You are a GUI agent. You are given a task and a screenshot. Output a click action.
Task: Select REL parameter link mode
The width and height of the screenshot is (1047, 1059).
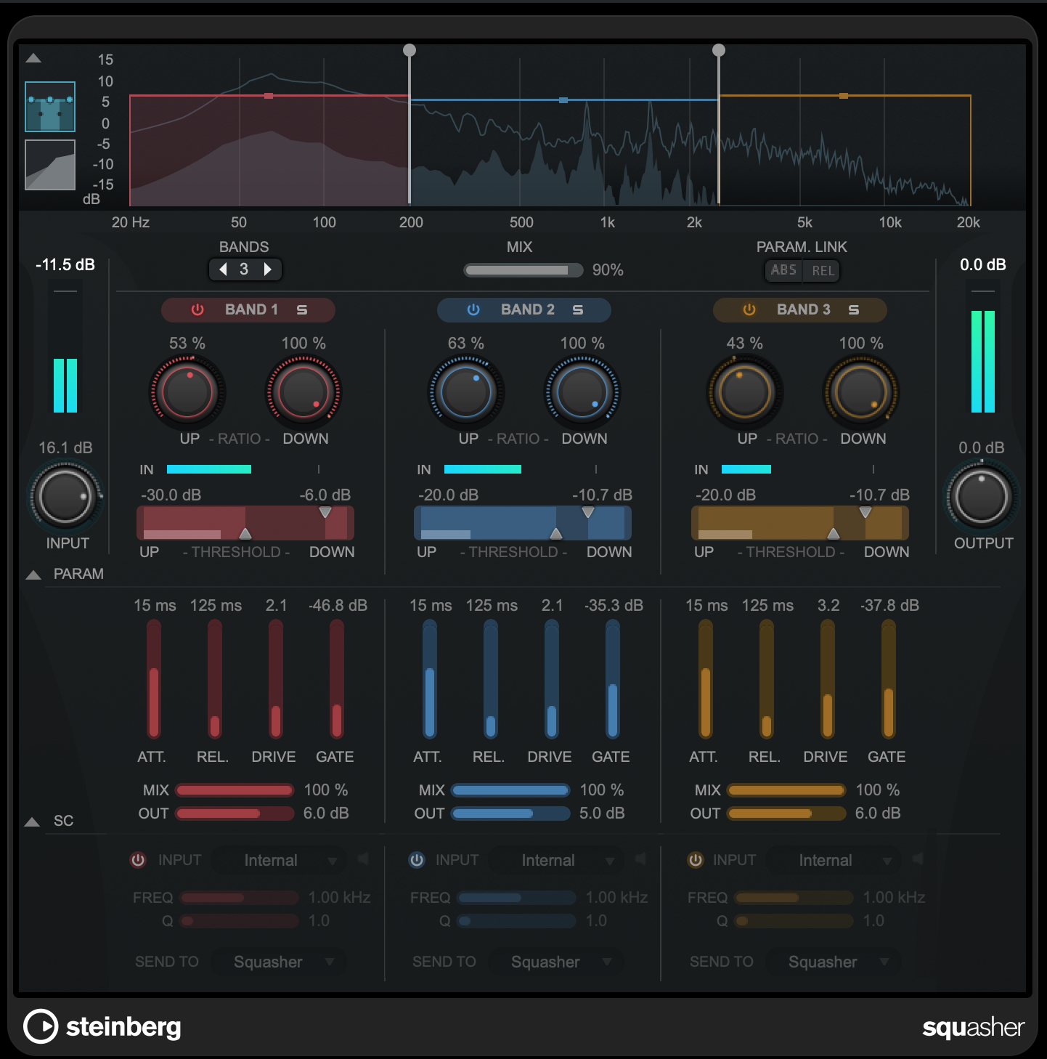point(823,270)
